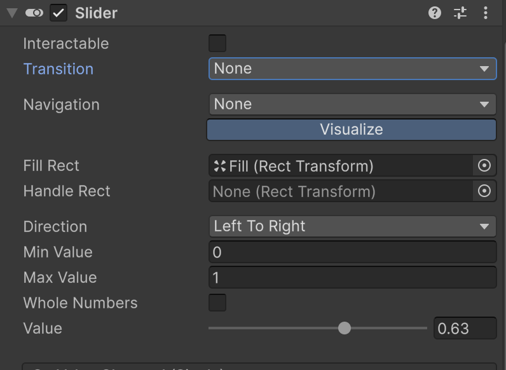This screenshot has height=370, width=506.
Task: Open the Navigation dropdown
Action: 352,104
